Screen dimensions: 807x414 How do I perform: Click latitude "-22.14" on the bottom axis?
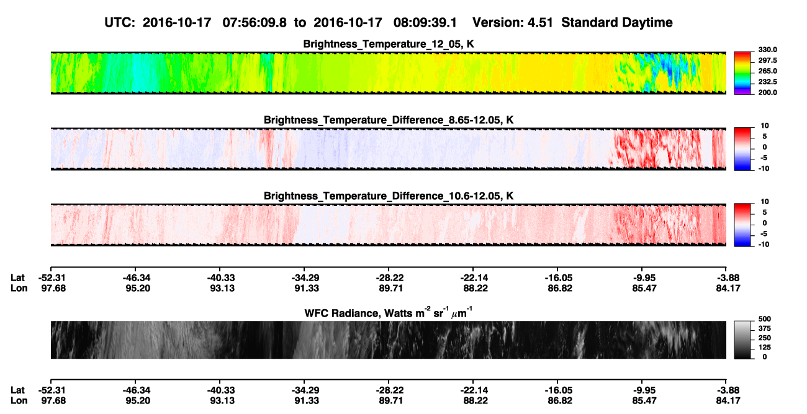pos(473,390)
